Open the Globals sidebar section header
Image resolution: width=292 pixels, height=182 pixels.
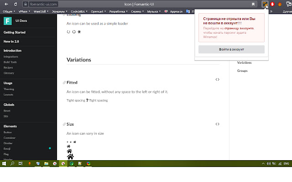click(9, 105)
